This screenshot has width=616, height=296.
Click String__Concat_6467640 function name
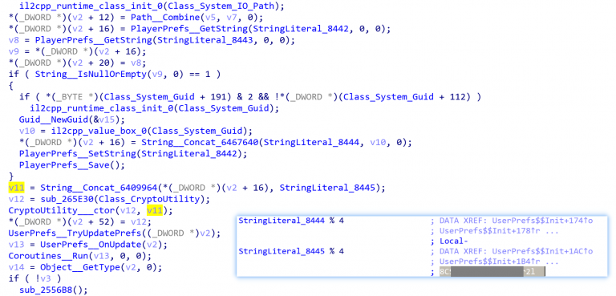click(200, 142)
